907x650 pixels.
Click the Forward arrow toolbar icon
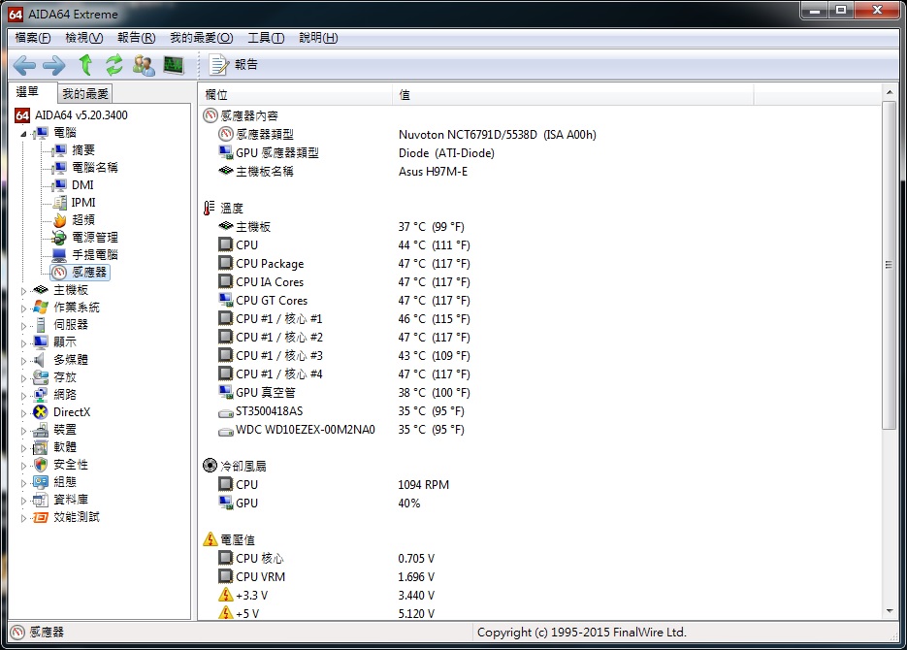click(54, 65)
